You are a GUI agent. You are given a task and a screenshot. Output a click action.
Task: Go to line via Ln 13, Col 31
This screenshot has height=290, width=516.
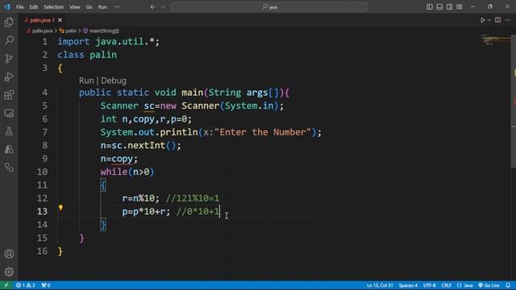coord(380,285)
